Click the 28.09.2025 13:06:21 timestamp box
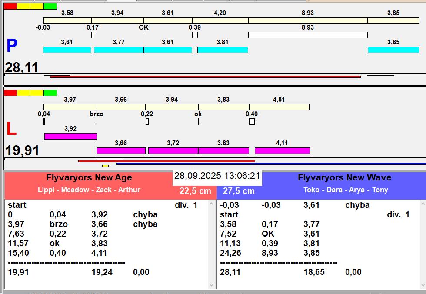The width and height of the screenshot is (426, 294). (x=217, y=176)
